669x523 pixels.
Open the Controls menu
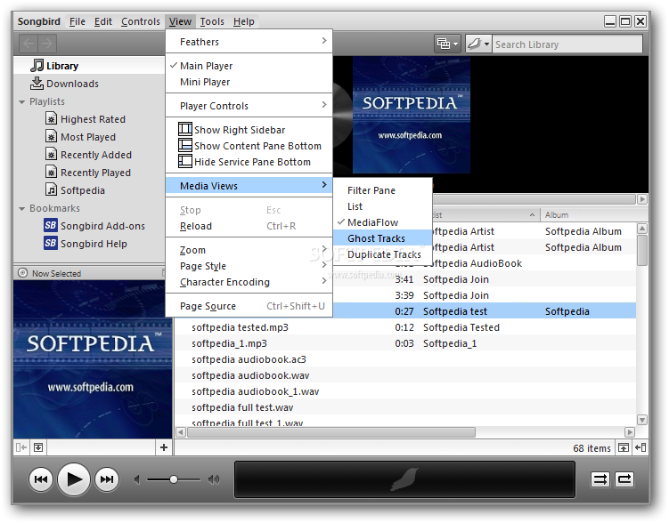(x=141, y=21)
